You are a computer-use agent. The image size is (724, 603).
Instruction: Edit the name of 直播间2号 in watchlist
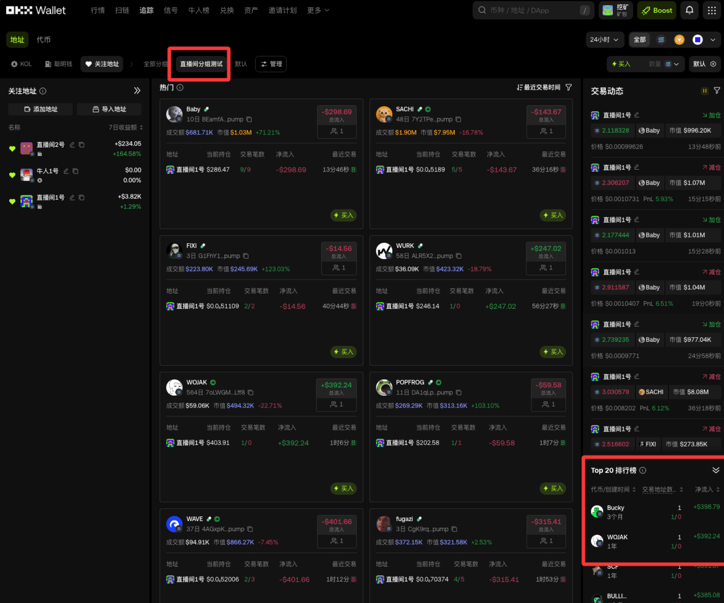coord(72,145)
